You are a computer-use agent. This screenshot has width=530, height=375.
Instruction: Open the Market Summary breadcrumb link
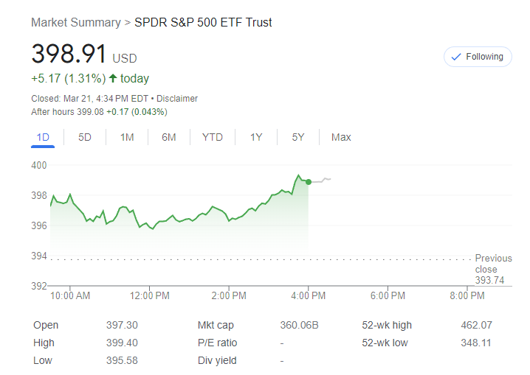point(75,22)
